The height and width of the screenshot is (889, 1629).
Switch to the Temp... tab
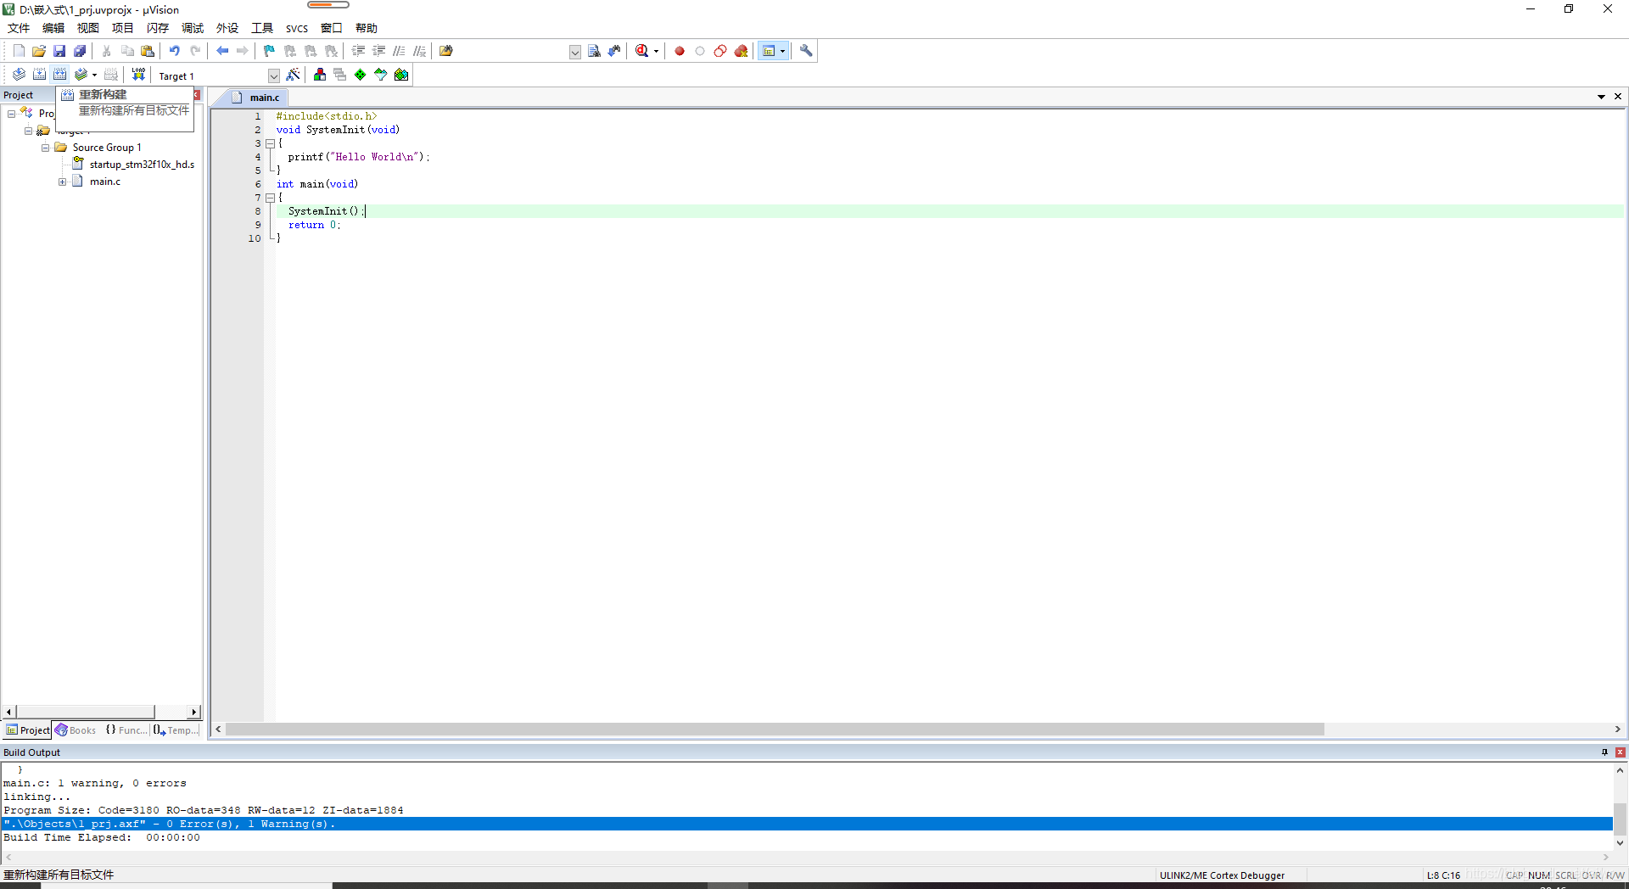tap(176, 730)
